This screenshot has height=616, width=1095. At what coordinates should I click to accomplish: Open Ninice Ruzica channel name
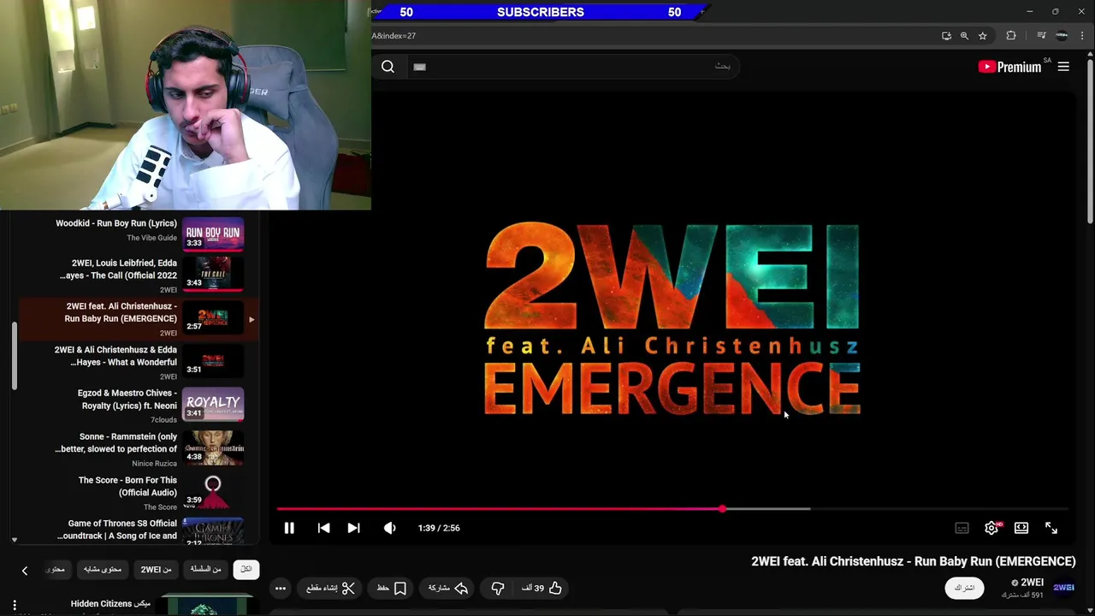tap(155, 464)
